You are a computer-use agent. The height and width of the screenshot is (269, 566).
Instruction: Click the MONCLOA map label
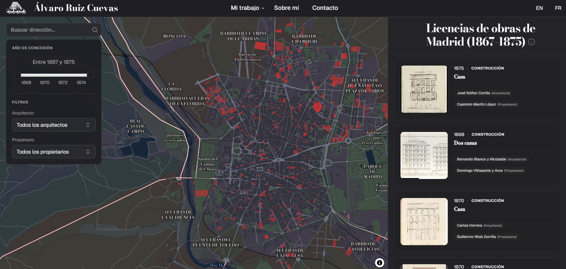click(174, 36)
